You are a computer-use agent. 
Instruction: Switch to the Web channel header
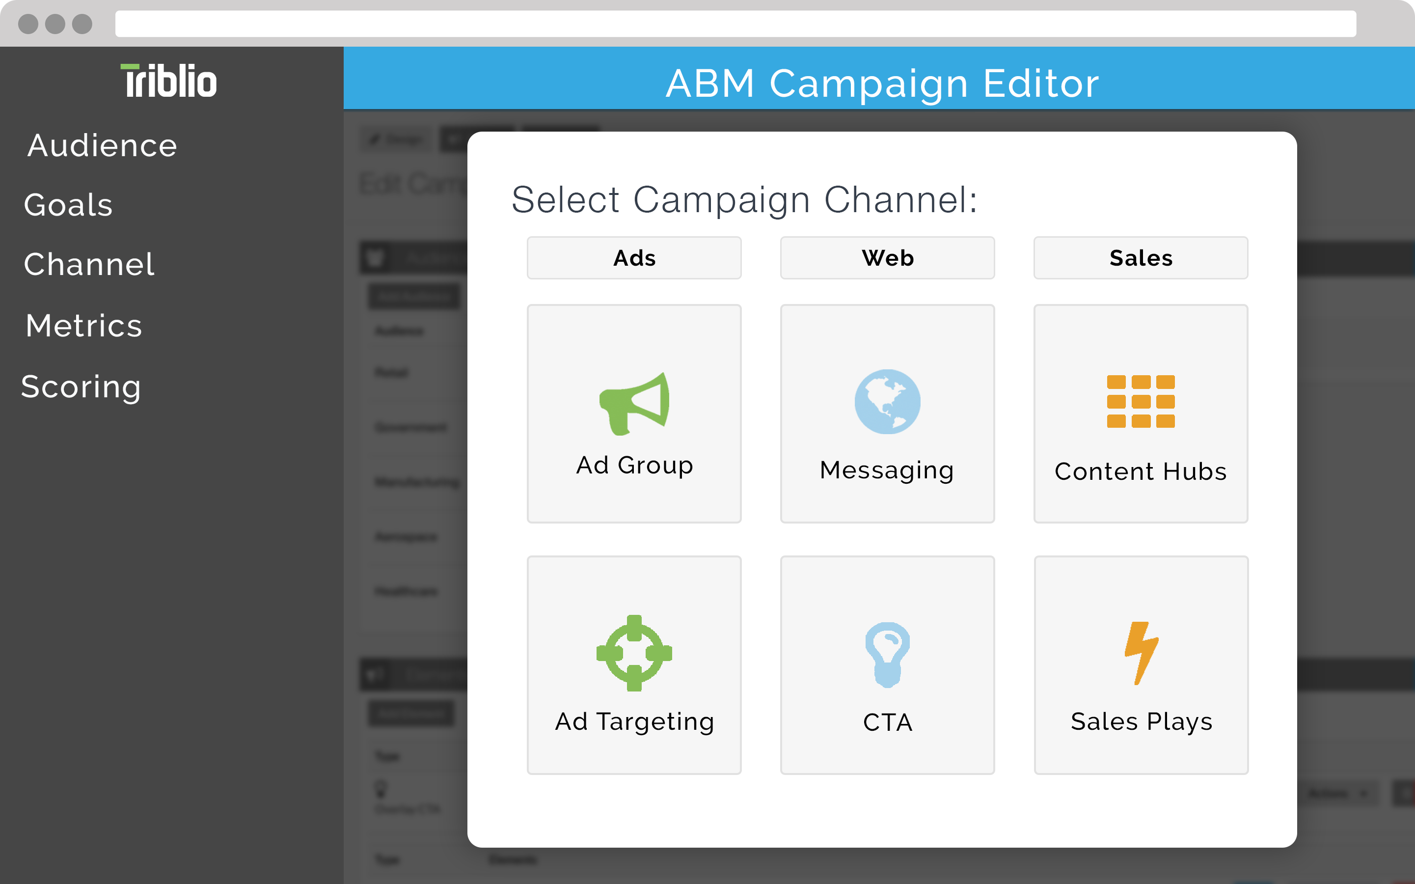click(x=887, y=258)
